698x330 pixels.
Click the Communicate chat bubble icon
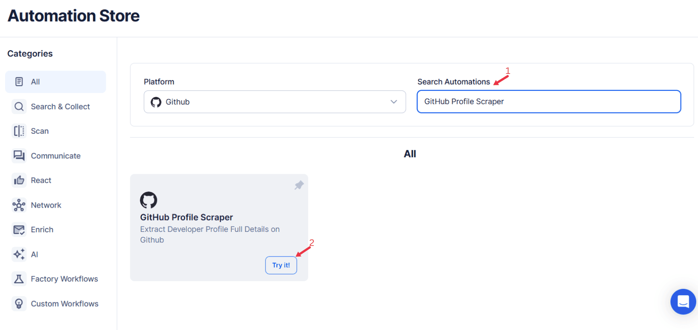pos(19,155)
